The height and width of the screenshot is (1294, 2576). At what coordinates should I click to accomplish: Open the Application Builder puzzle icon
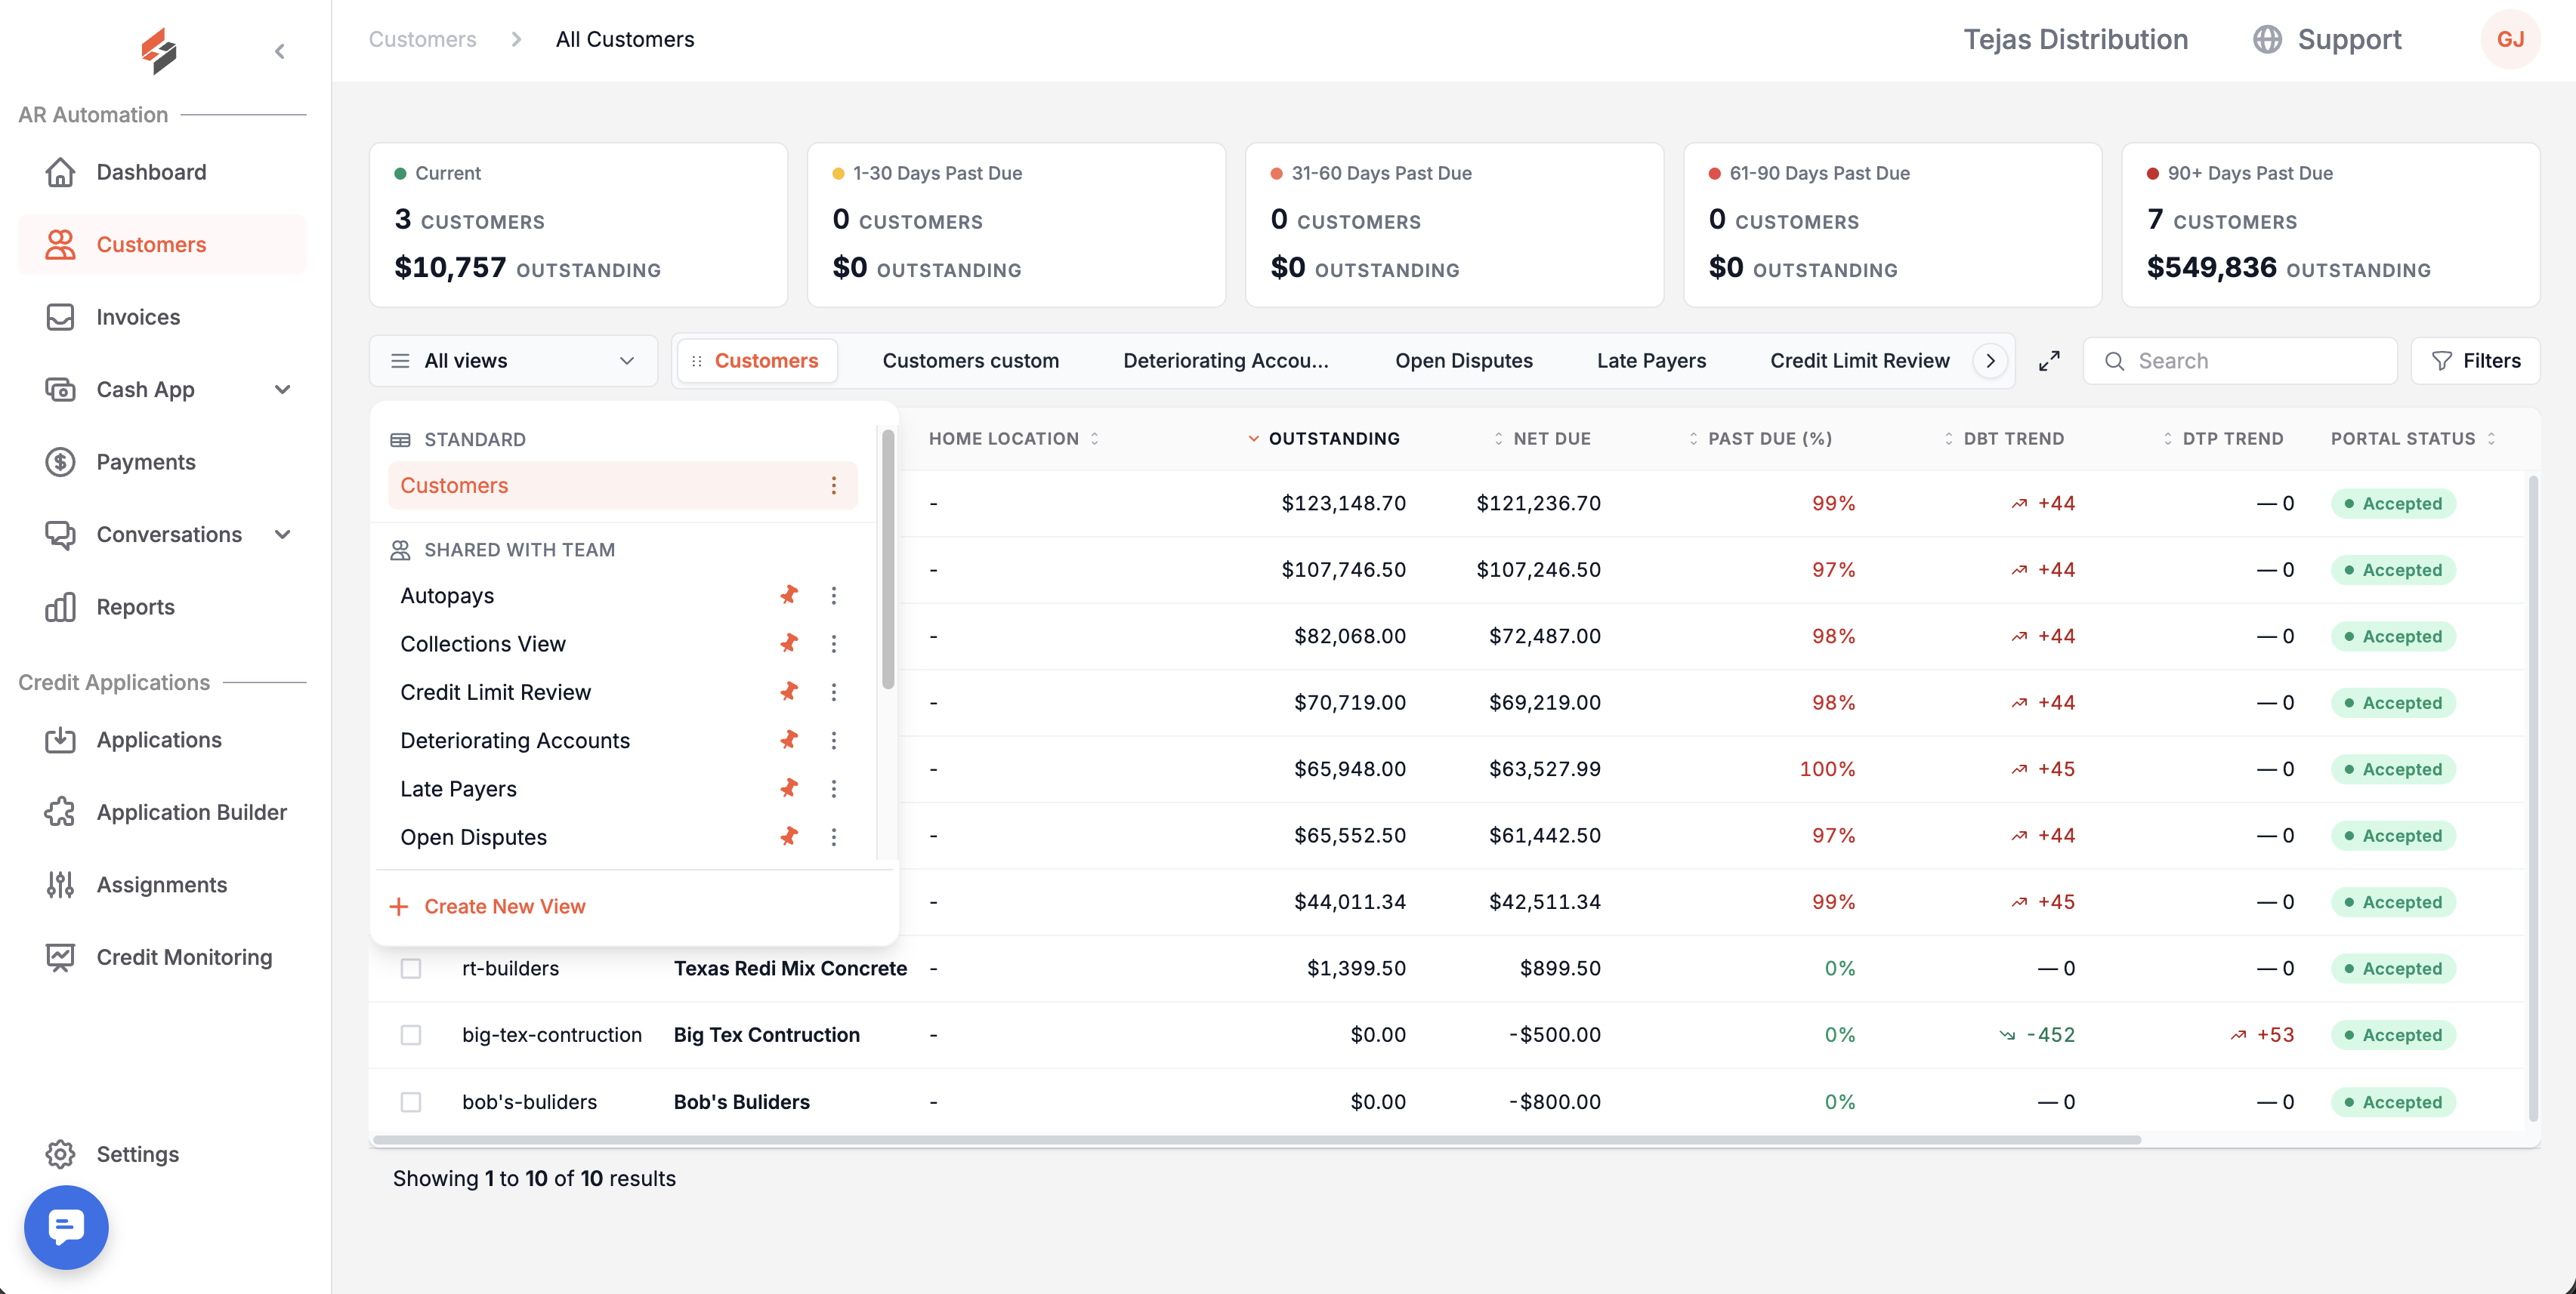click(x=60, y=812)
